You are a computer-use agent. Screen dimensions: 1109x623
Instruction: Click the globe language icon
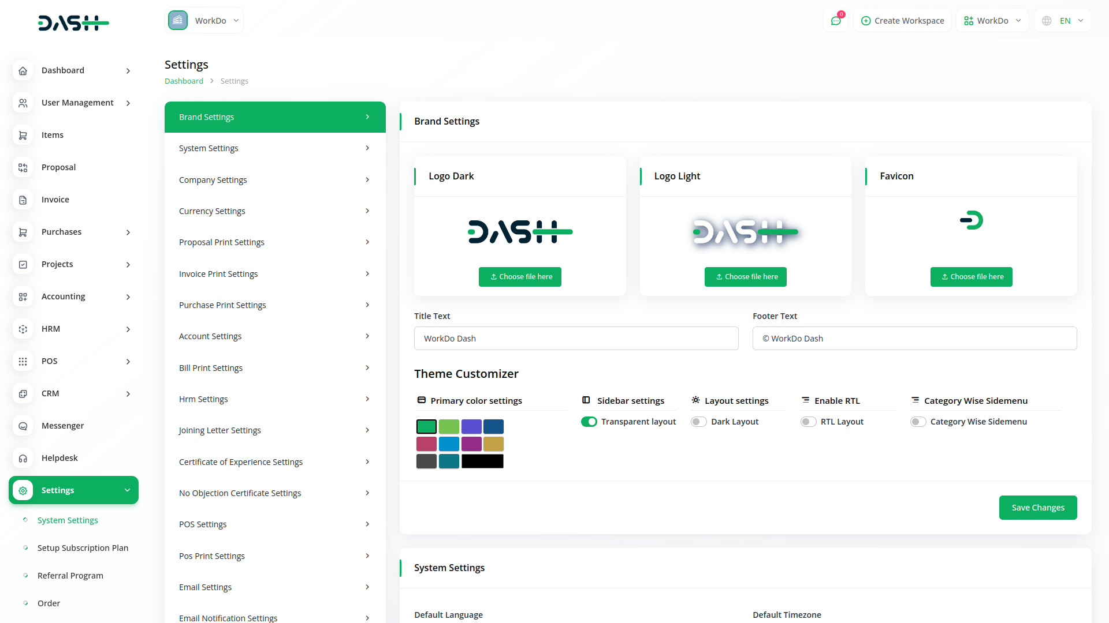(x=1046, y=20)
